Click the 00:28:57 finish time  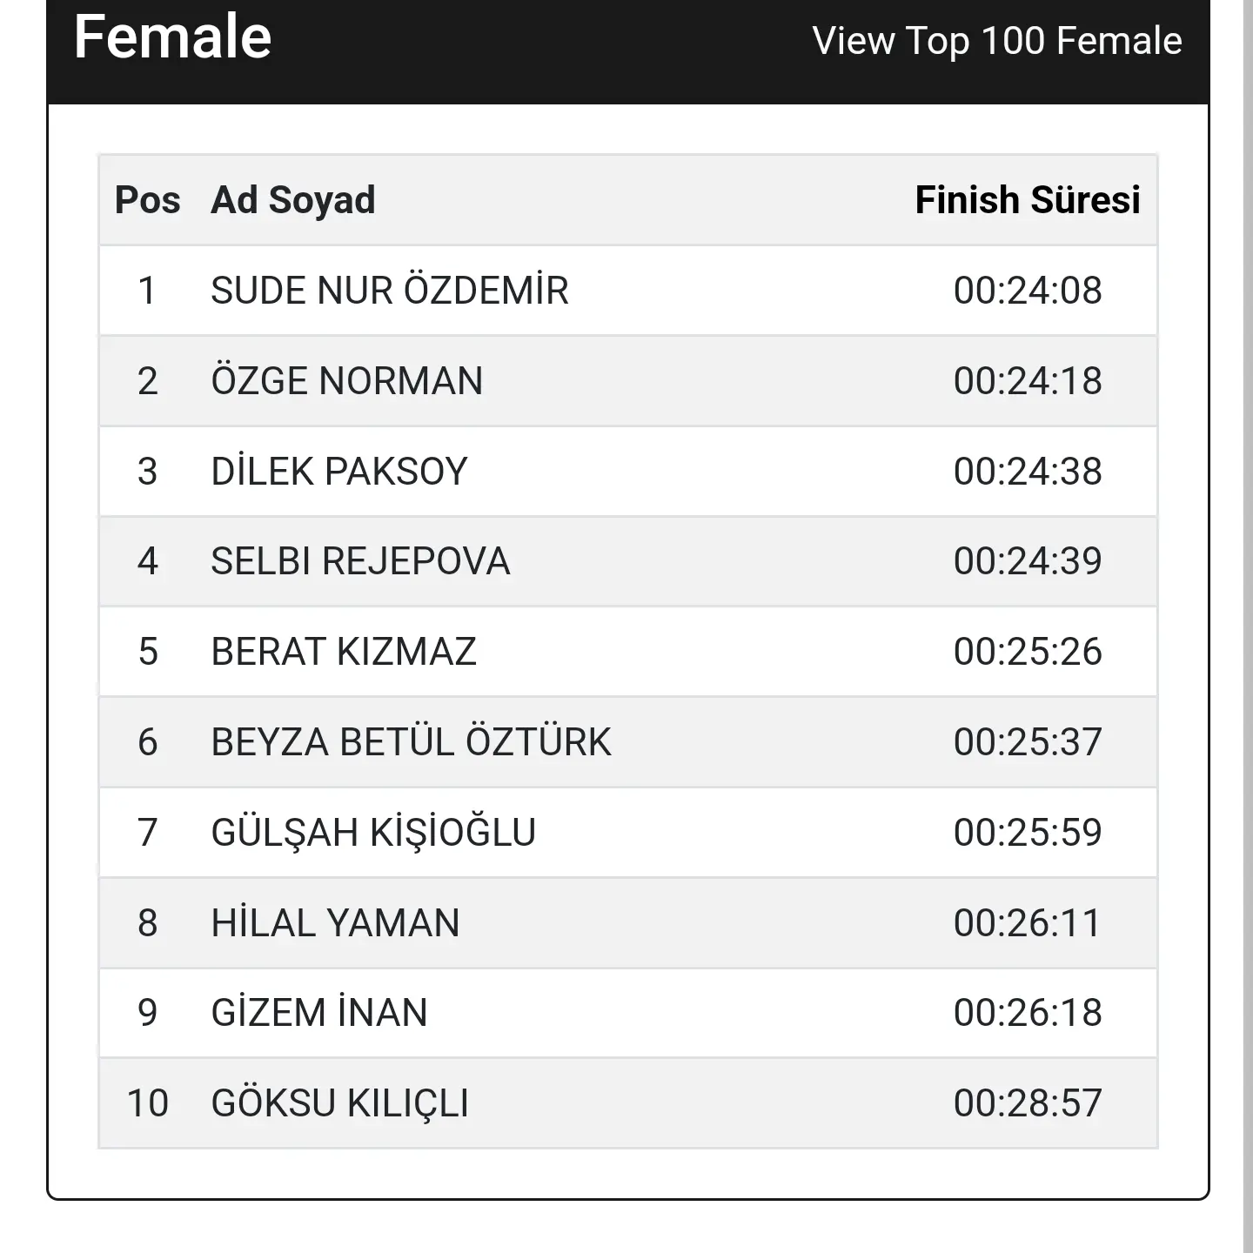[1028, 1103]
